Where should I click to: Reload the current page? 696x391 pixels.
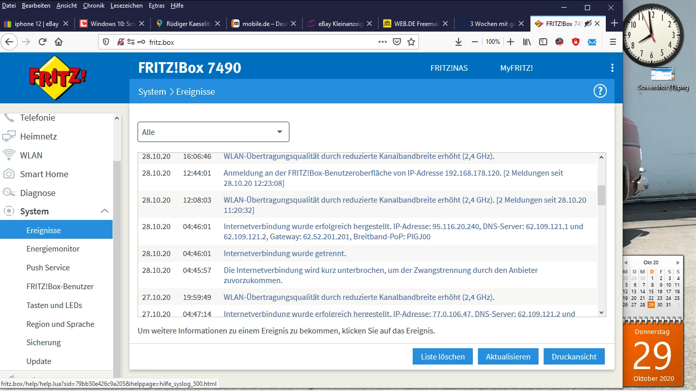[42, 42]
